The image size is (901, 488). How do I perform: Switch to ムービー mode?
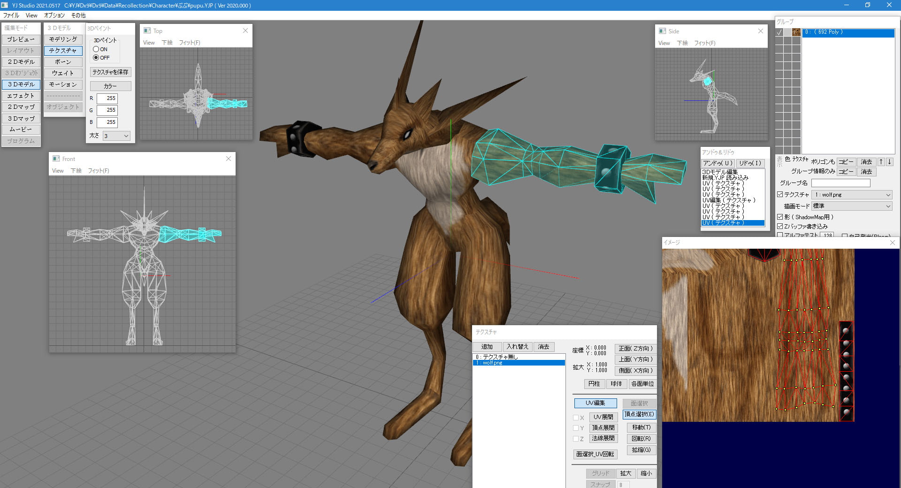[x=21, y=130]
